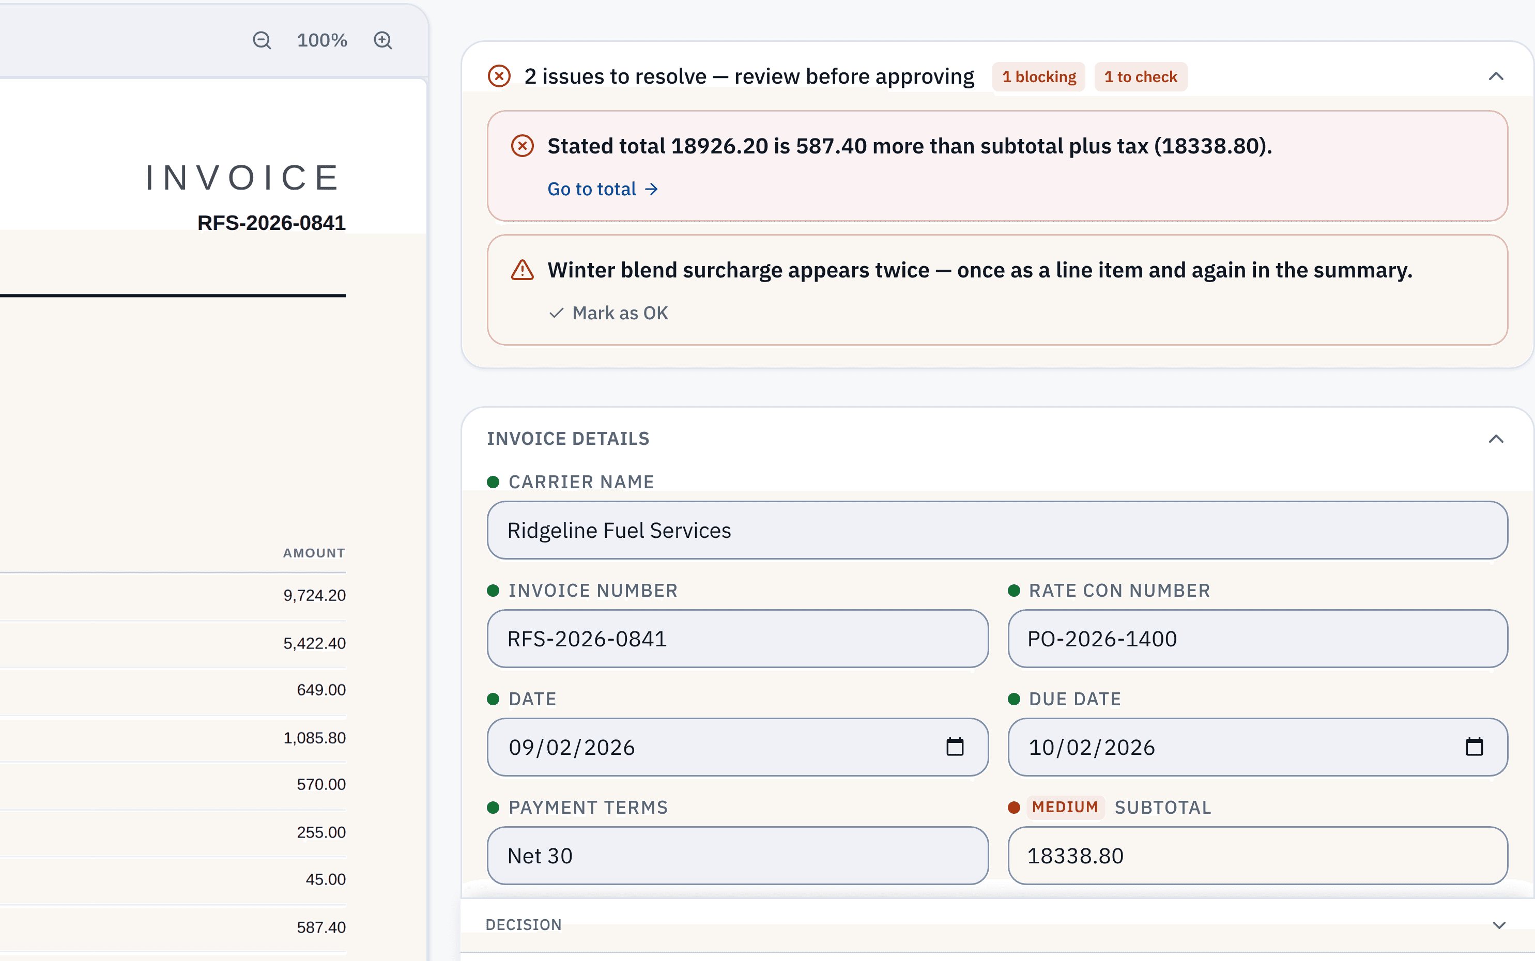The image size is (1535, 961).
Task: Click the red status dot beside Subtotal
Action: (1014, 807)
